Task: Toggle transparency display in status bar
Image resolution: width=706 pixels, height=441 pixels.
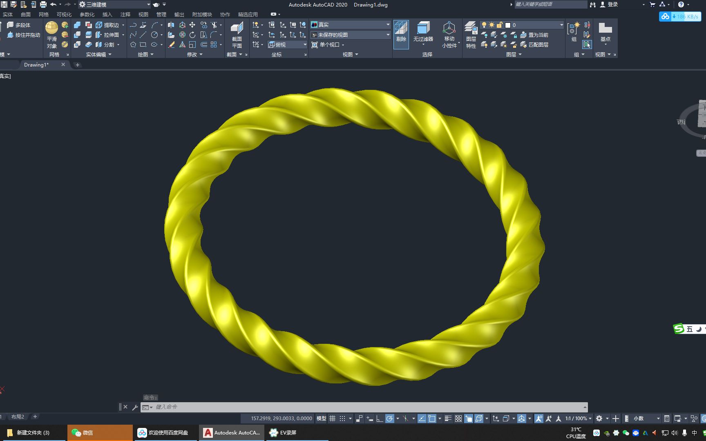Action: (458, 419)
